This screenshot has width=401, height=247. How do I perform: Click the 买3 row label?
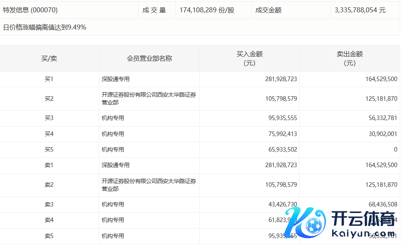point(49,118)
